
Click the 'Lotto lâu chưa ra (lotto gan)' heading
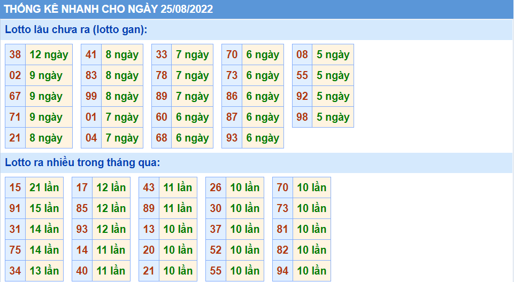(x=76, y=30)
